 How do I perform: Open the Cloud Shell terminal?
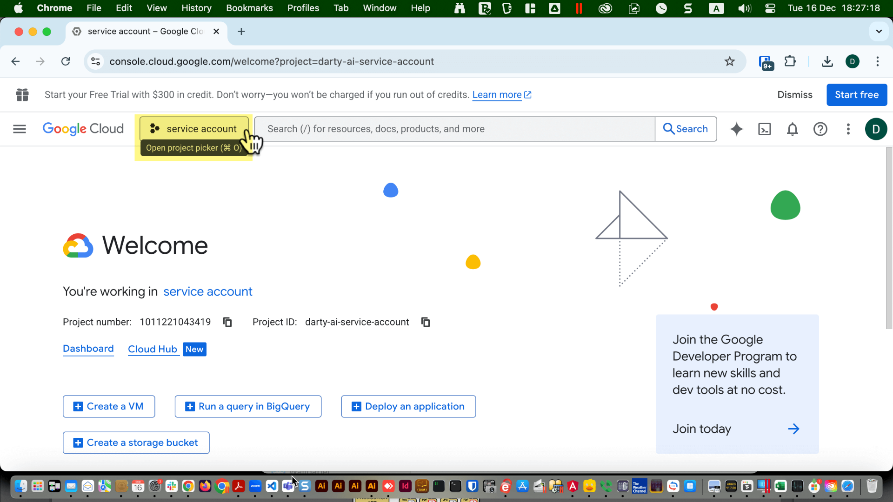(x=764, y=129)
